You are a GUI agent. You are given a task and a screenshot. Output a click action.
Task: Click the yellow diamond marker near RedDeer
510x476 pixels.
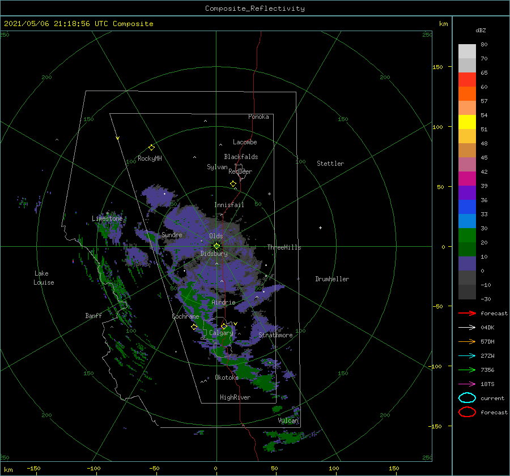pos(233,184)
